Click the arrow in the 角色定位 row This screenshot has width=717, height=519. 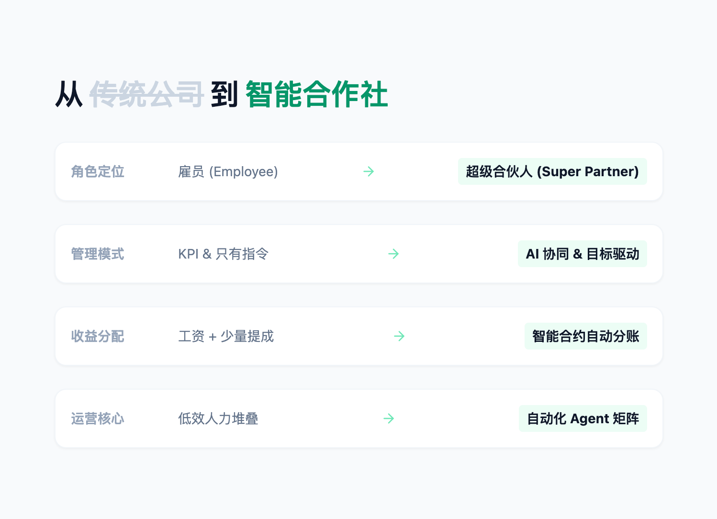tap(369, 171)
